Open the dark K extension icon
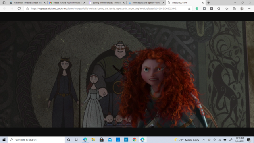 pyautogui.click(x=212, y=8)
